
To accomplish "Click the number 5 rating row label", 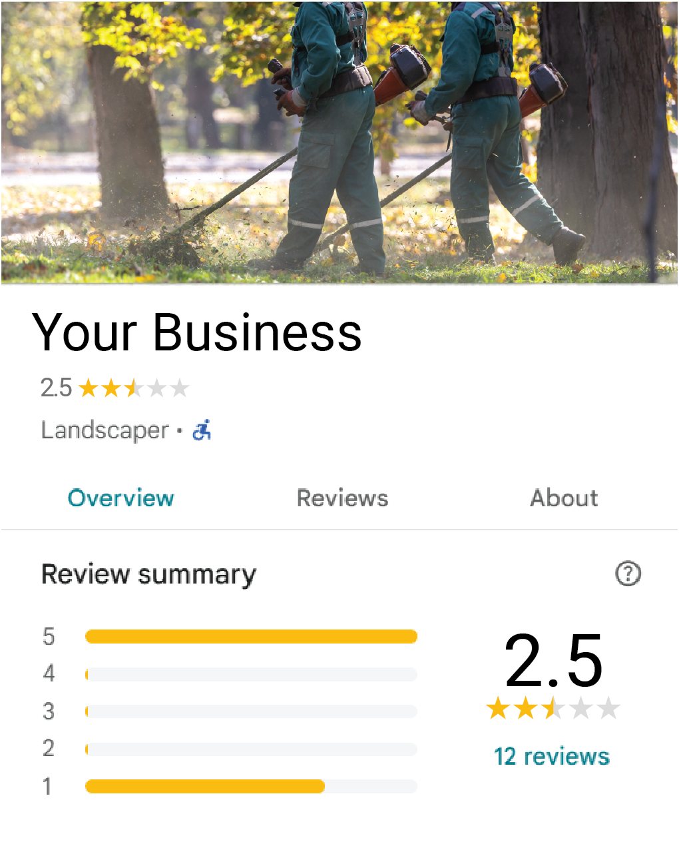I will (49, 637).
